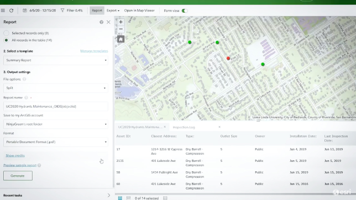Switch to form card view icon at bottom
The height and width of the screenshot is (200, 356).
[x=128, y=198]
